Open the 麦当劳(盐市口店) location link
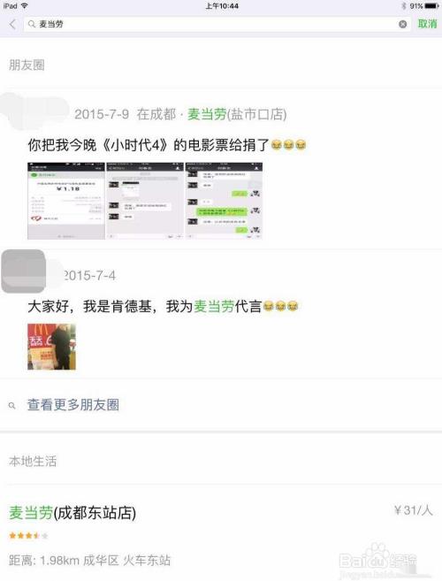The image size is (442, 581). 237,114
